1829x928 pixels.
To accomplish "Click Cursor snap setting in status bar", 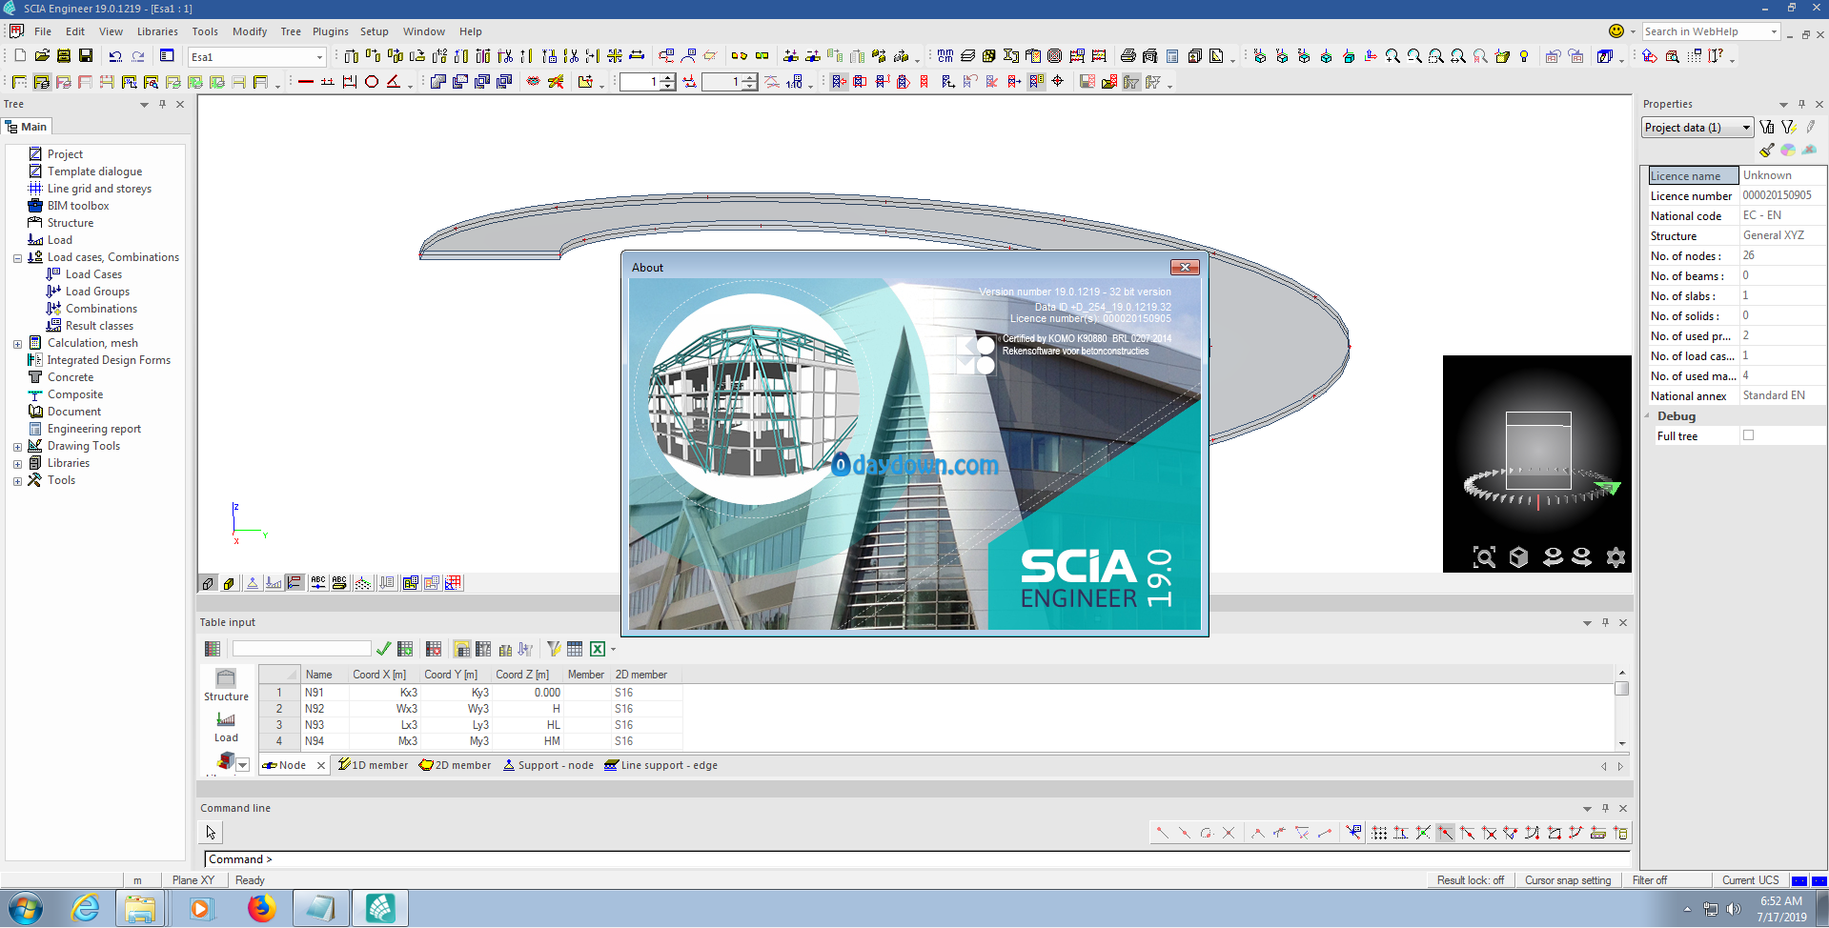I will 1568,880.
